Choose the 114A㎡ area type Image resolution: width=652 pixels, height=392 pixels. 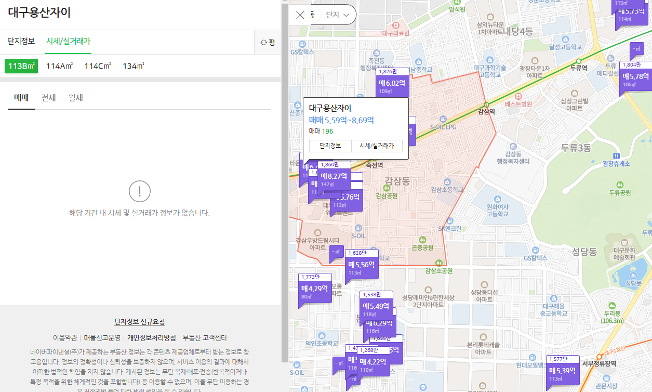tap(59, 66)
